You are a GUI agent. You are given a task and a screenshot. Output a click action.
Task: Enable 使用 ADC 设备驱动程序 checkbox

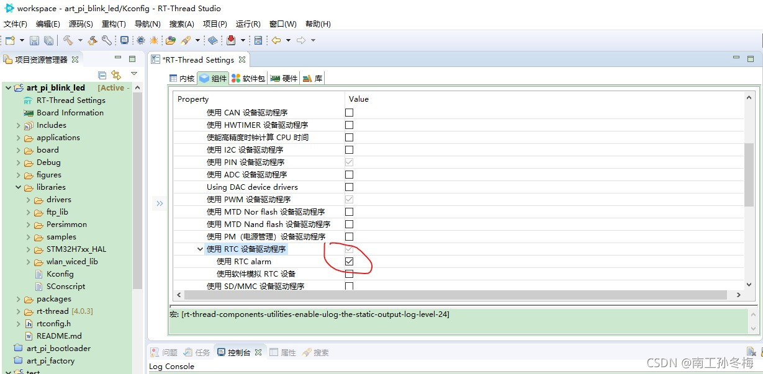pos(349,175)
